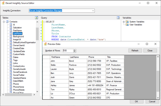The height and width of the screenshot is (106, 161).
Task: Click Tables horizontal scrollbar left arrow
Action: (x=3, y=95)
